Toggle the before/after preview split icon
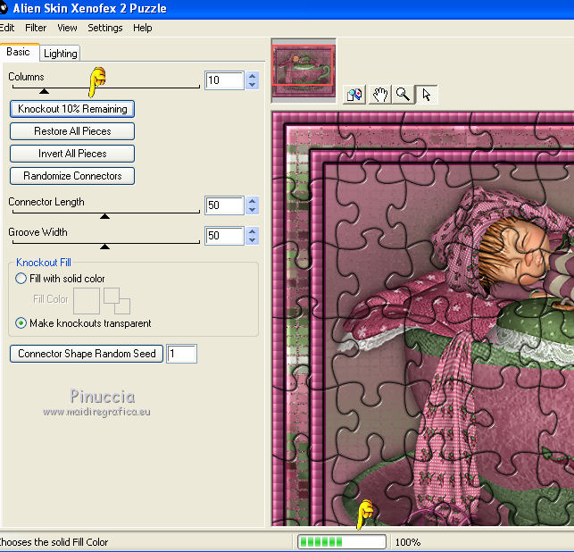 pyautogui.click(x=354, y=95)
